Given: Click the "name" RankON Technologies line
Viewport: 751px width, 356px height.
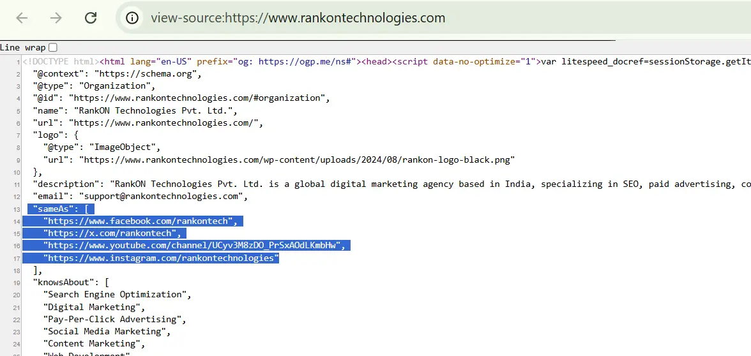Looking at the screenshot, I should pos(135,110).
